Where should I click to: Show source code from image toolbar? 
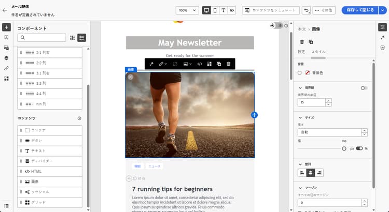tap(200, 64)
